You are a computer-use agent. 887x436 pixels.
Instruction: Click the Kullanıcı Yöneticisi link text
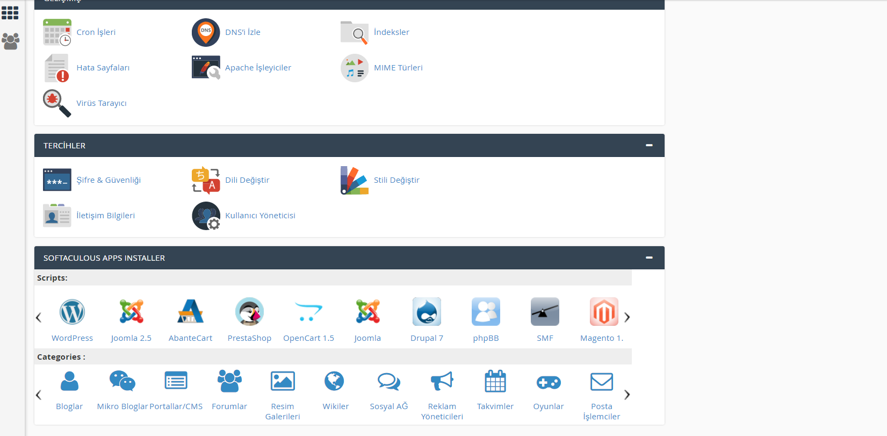(260, 216)
